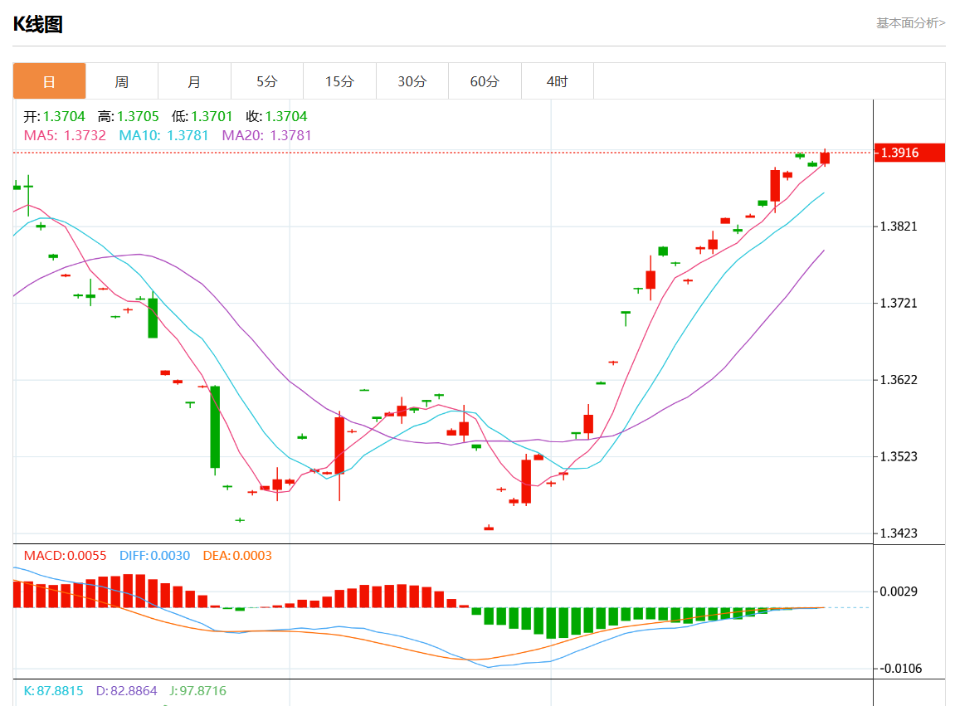The height and width of the screenshot is (706, 955).
Task: Switch to the 周 (weekly) tab
Action: (122, 81)
